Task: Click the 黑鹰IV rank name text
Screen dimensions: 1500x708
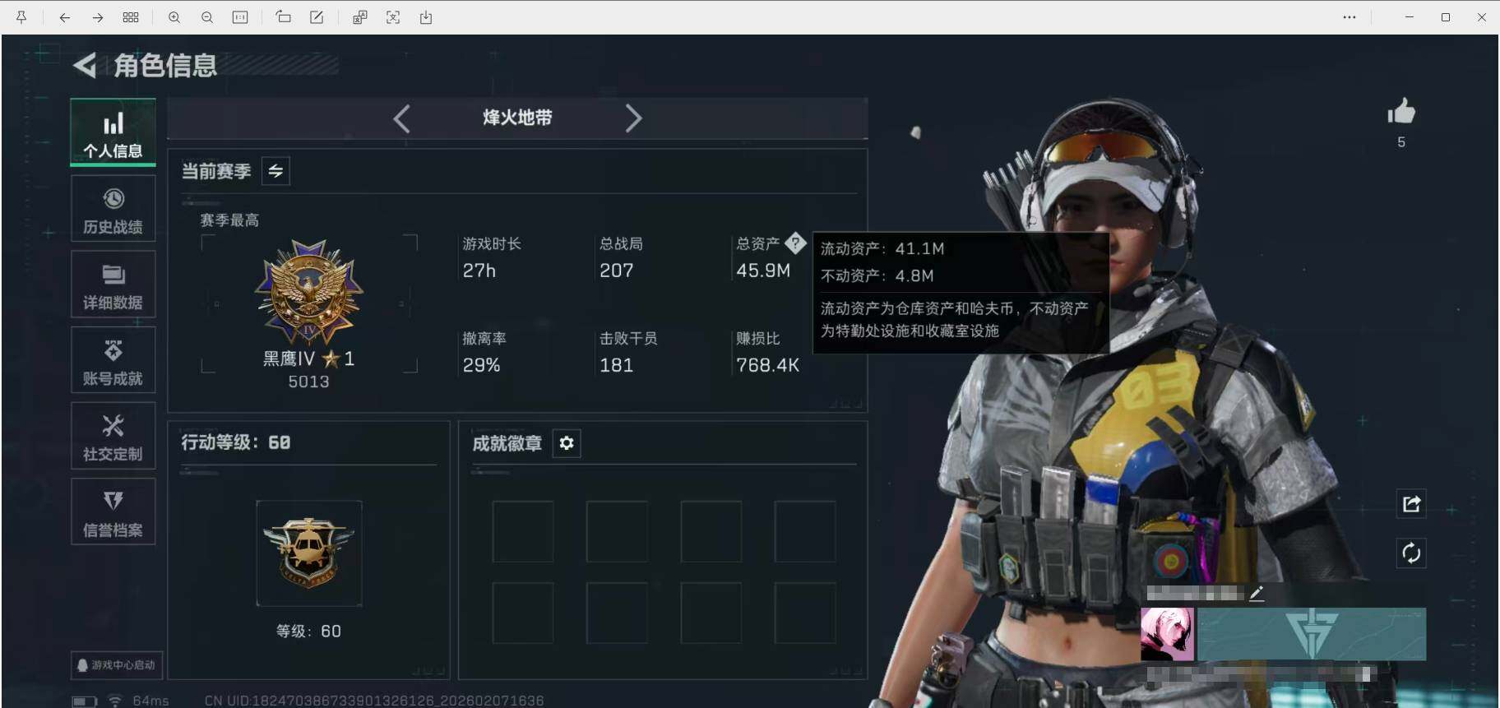Action: pos(289,359)
